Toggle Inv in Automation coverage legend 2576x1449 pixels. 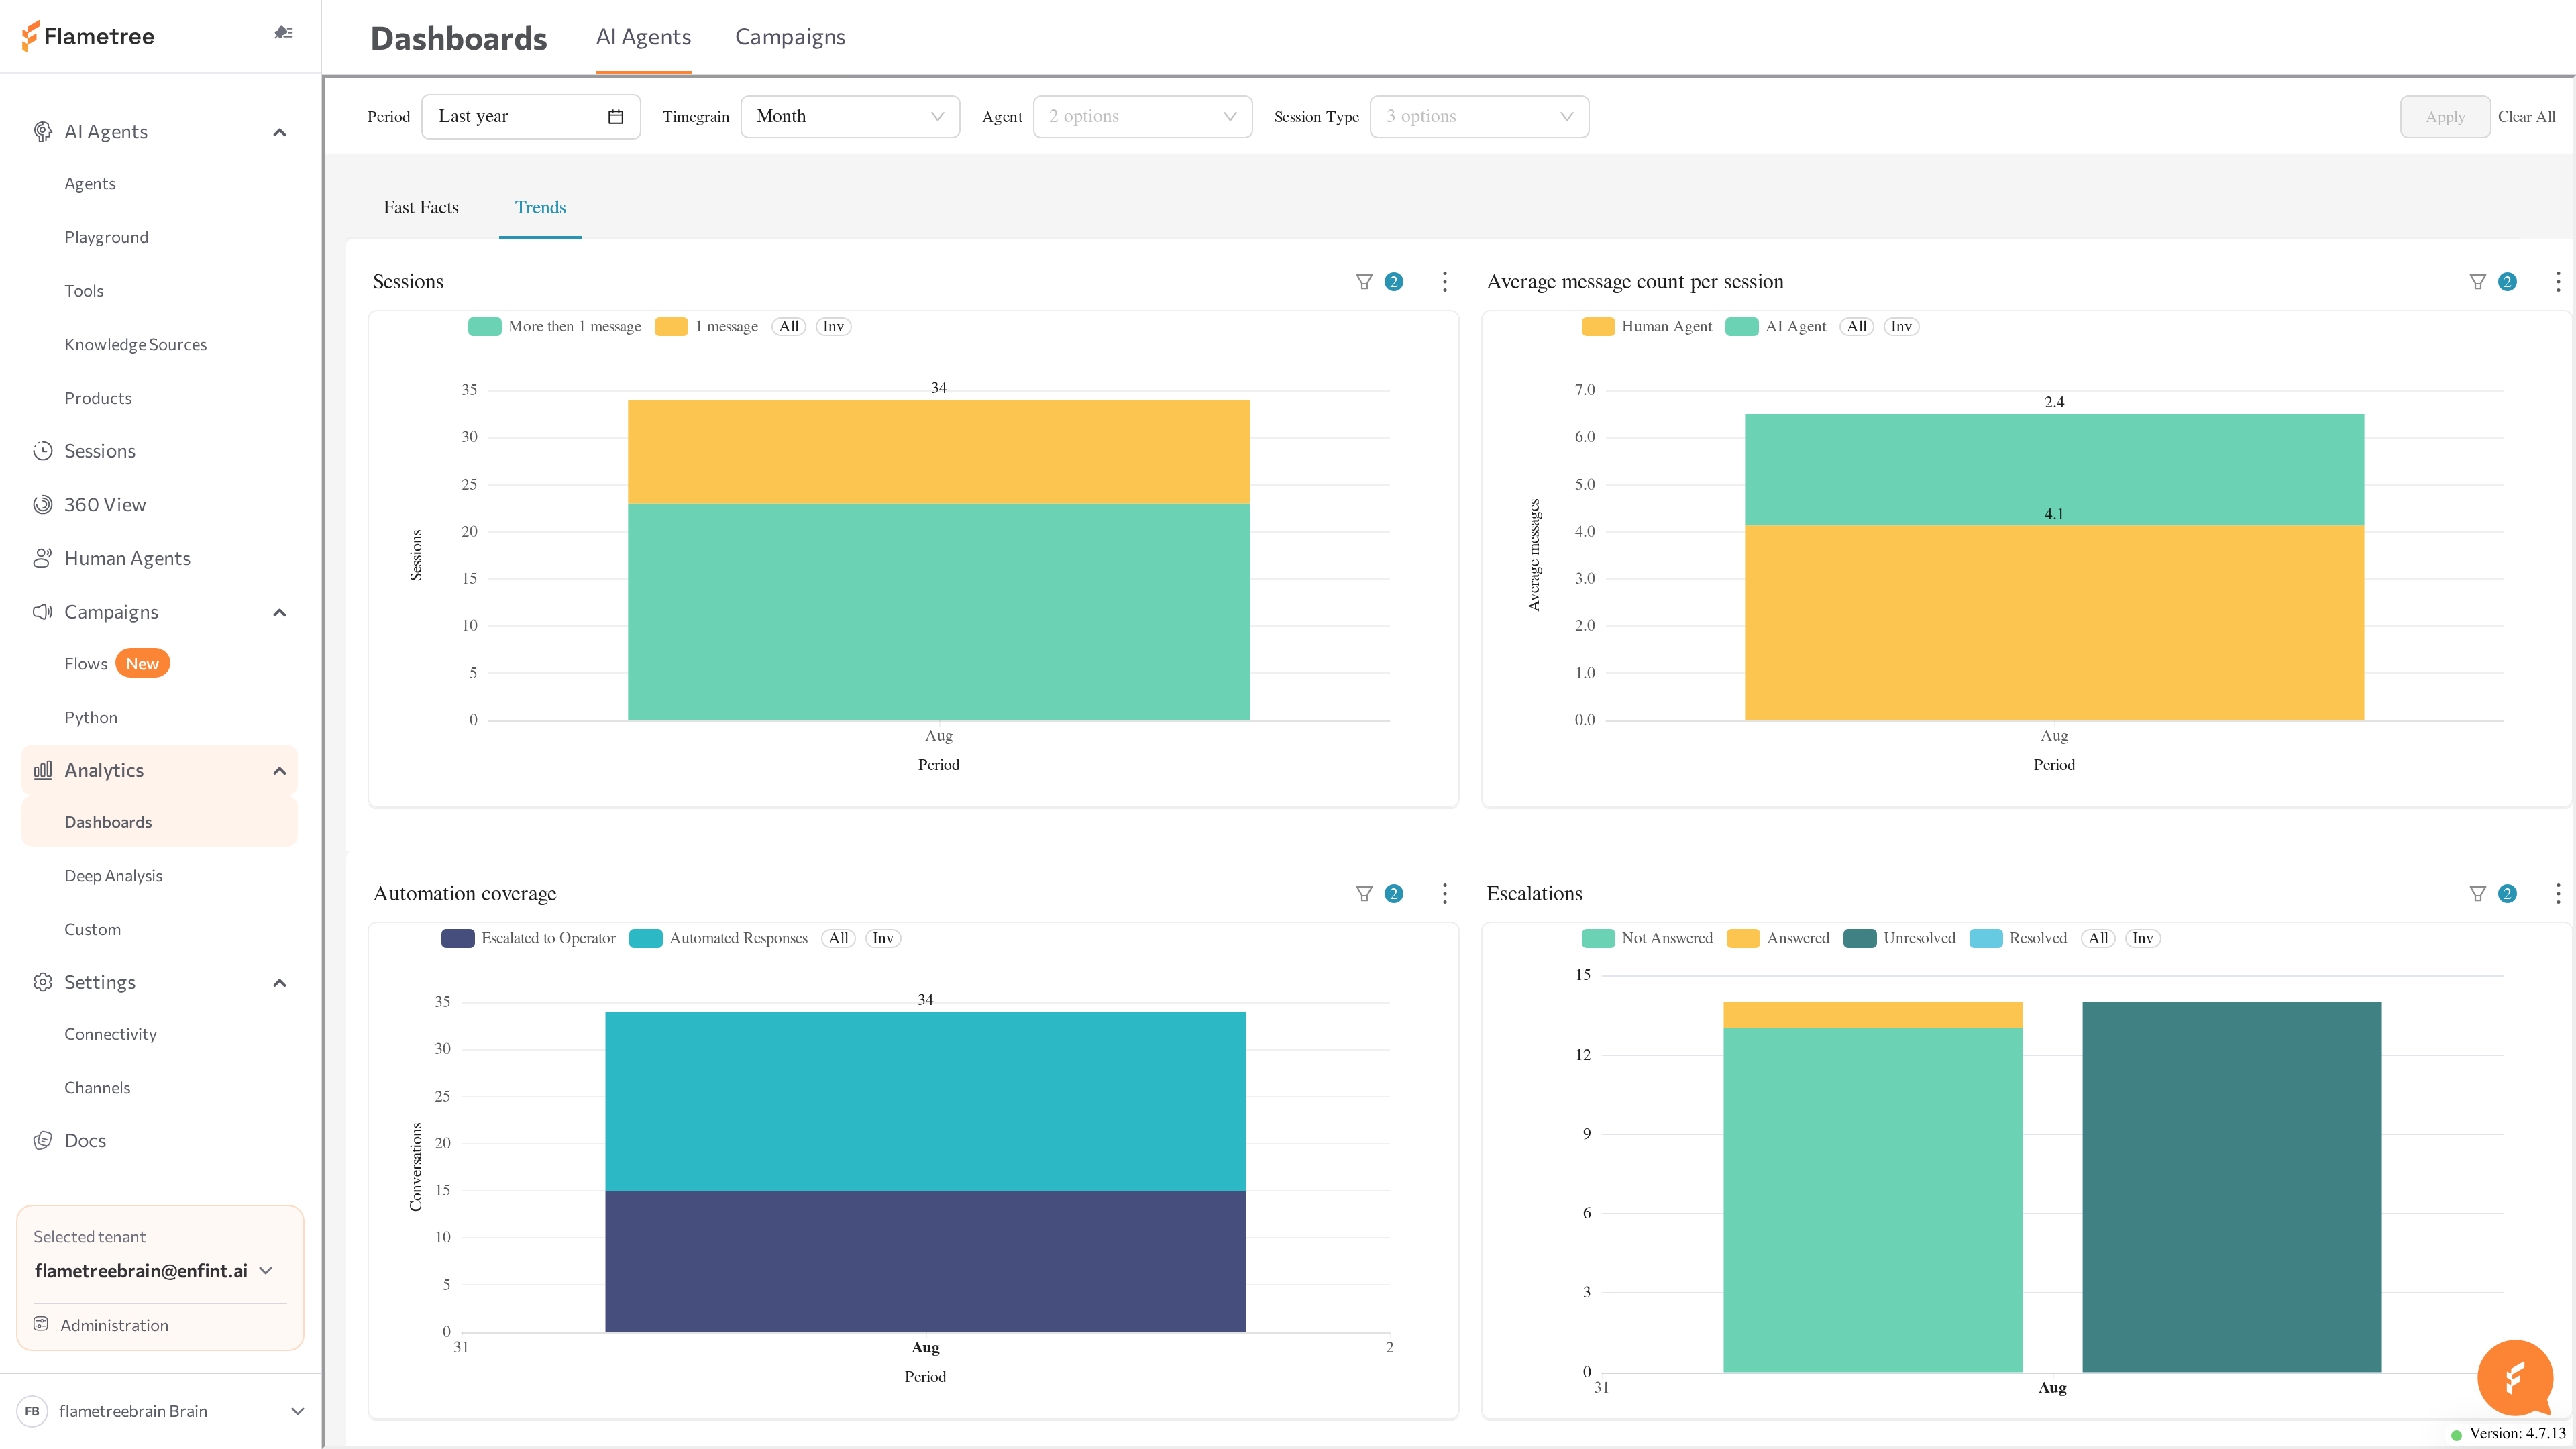tap(883, 939)
